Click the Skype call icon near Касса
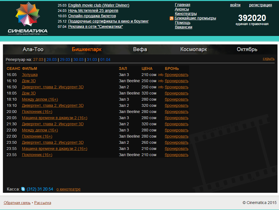 tap(23, 189)
